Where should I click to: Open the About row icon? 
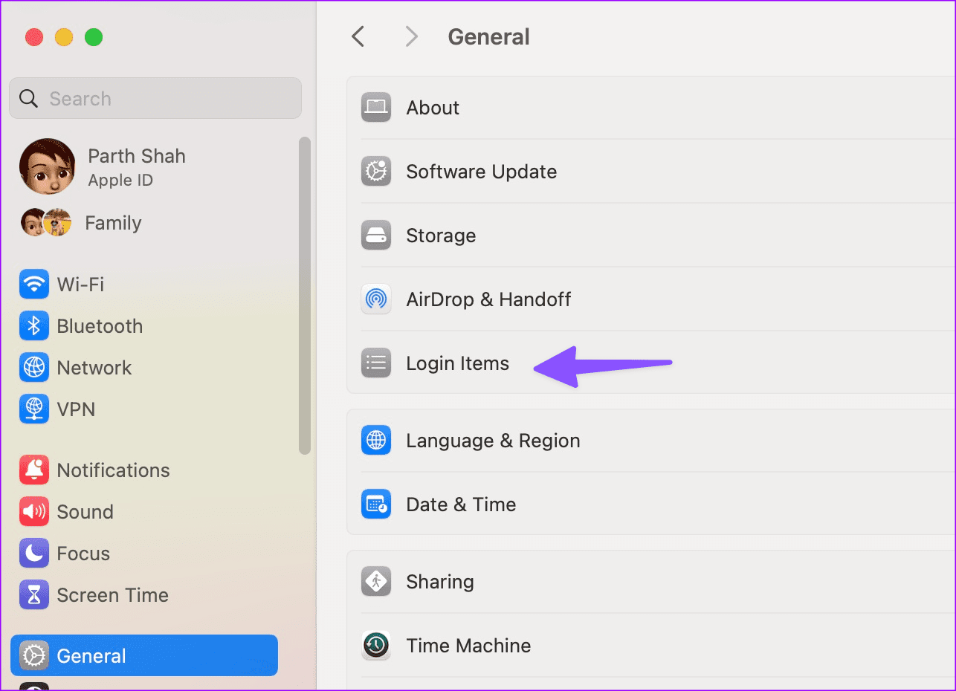376,108
